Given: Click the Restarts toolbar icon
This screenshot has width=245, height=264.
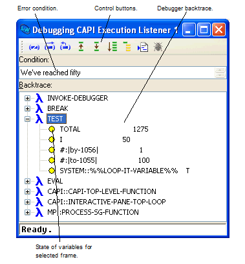Looking at the screenshot, I should tap(65, 47).
